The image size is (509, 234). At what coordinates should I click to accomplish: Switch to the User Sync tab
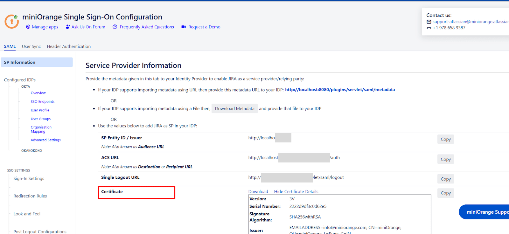pyautogui.click(x=31, y=46)
